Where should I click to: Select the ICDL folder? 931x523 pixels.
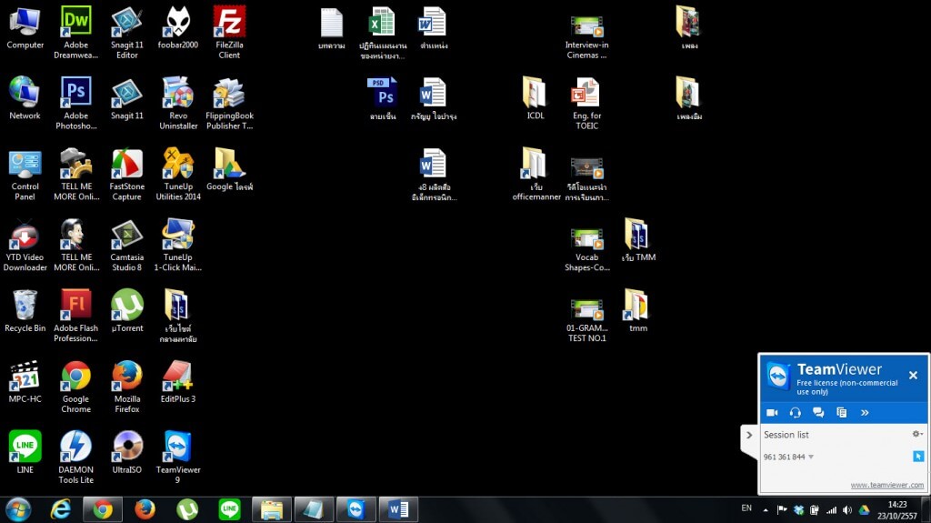point(535,98)
